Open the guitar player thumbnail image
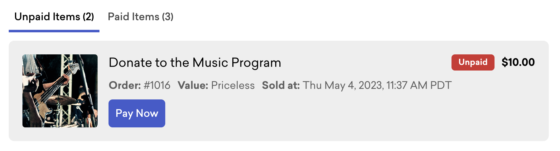 tap(60, 91)
